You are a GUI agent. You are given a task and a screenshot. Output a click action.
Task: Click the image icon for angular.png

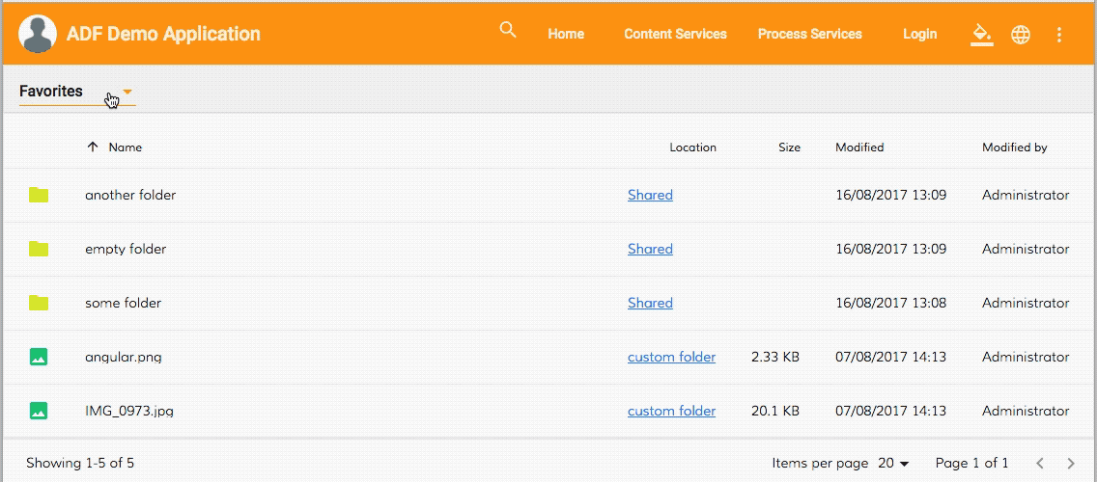(x=39, y=357)
